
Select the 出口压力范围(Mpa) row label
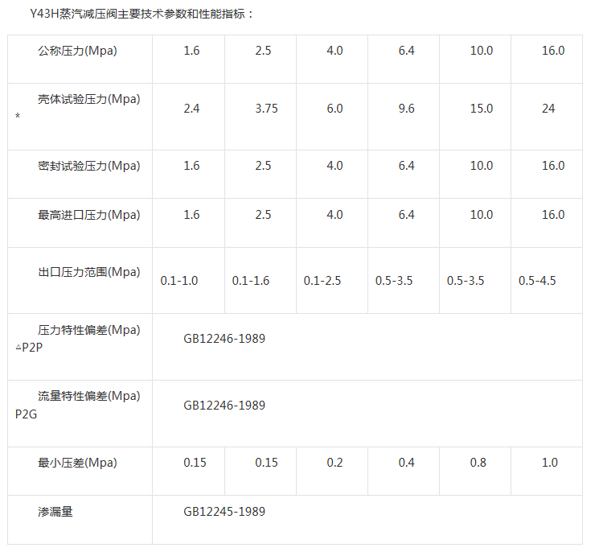pyautogui.click(x=88, y=272)
